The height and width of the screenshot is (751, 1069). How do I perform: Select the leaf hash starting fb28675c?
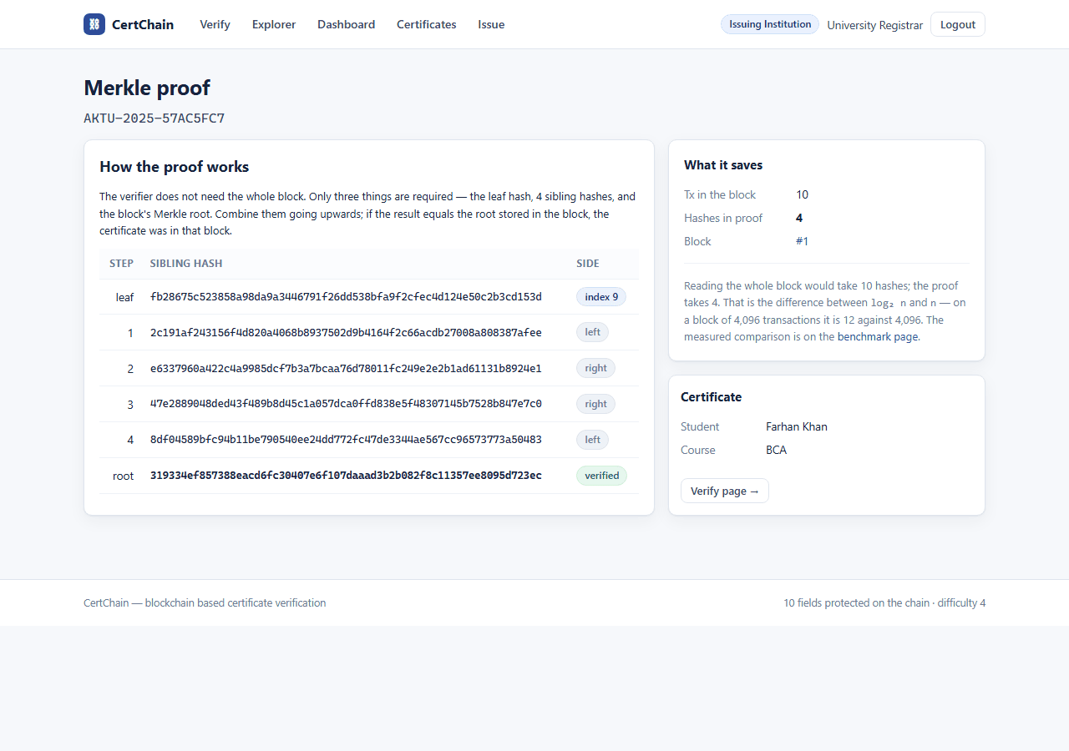coord(346,297)
